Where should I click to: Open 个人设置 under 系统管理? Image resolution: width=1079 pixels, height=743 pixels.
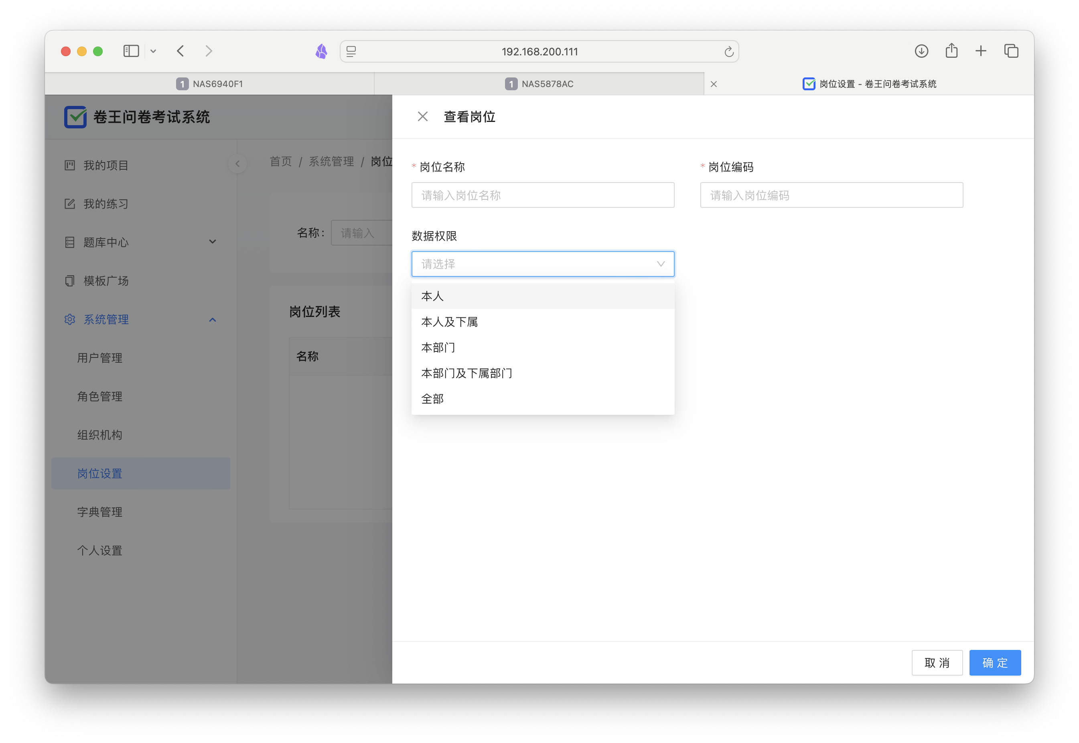[x=140, y=551]
